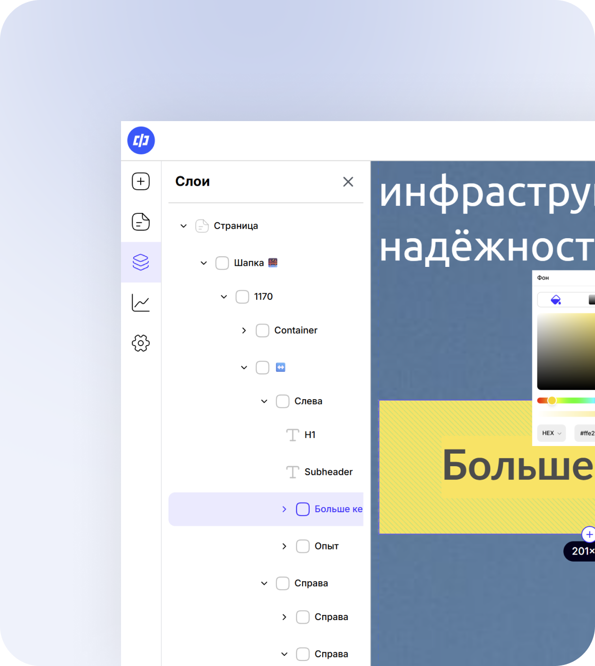The height and width of the screenshot is (666, 595).
Task: Open the settings gear icon
Action: [141, 343]
